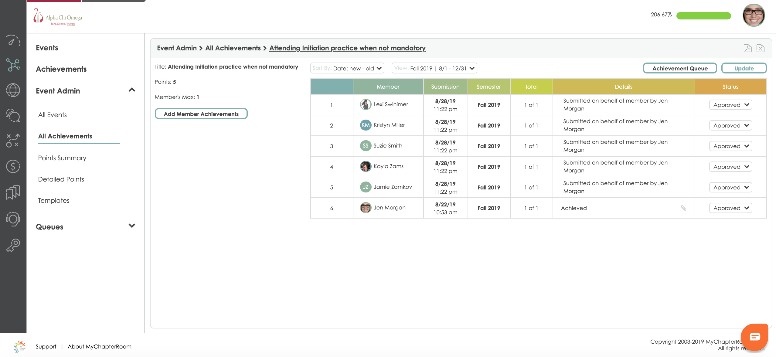Screen dimensions: 776x357
Task: Change Lexi Swinimer's Approved status dropdown
Action: click(x=730, y=105)
